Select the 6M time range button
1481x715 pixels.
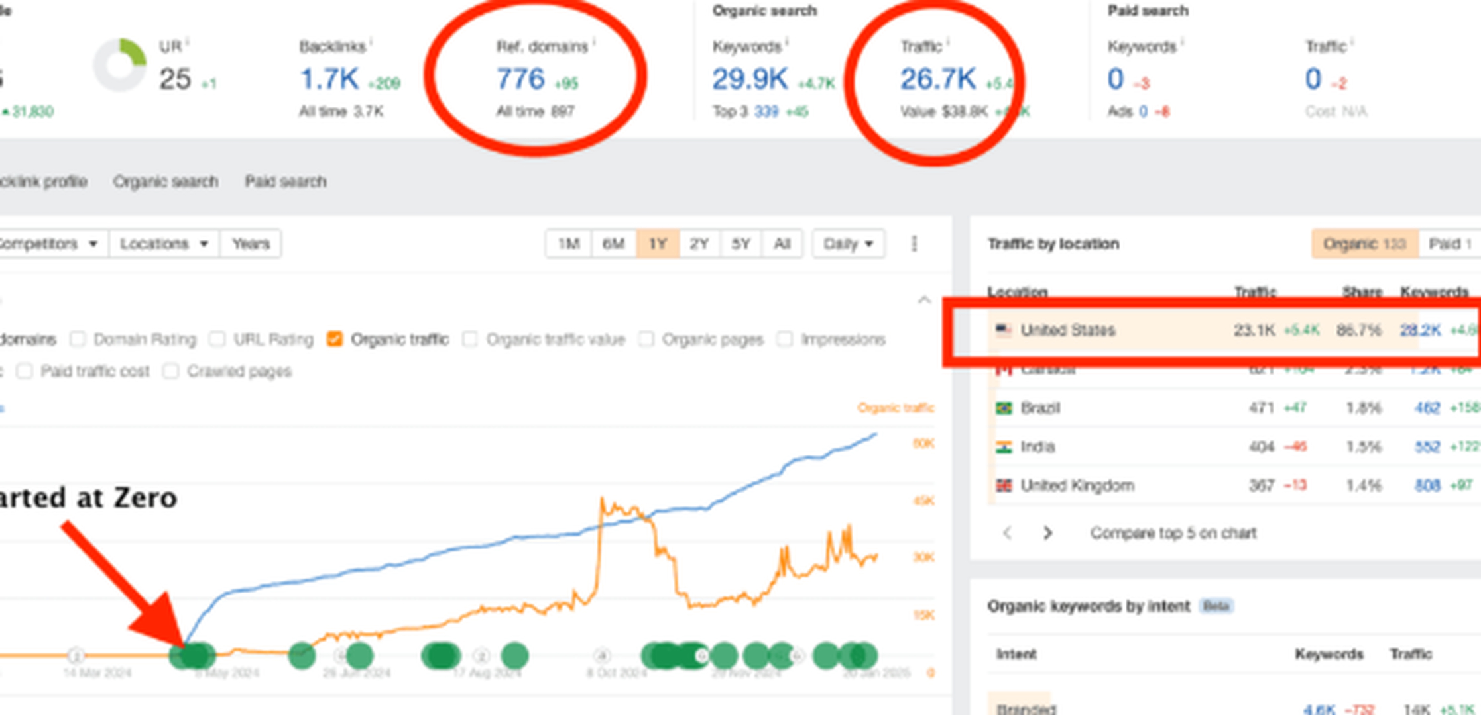pyautogui.click(x=613, y=244)
